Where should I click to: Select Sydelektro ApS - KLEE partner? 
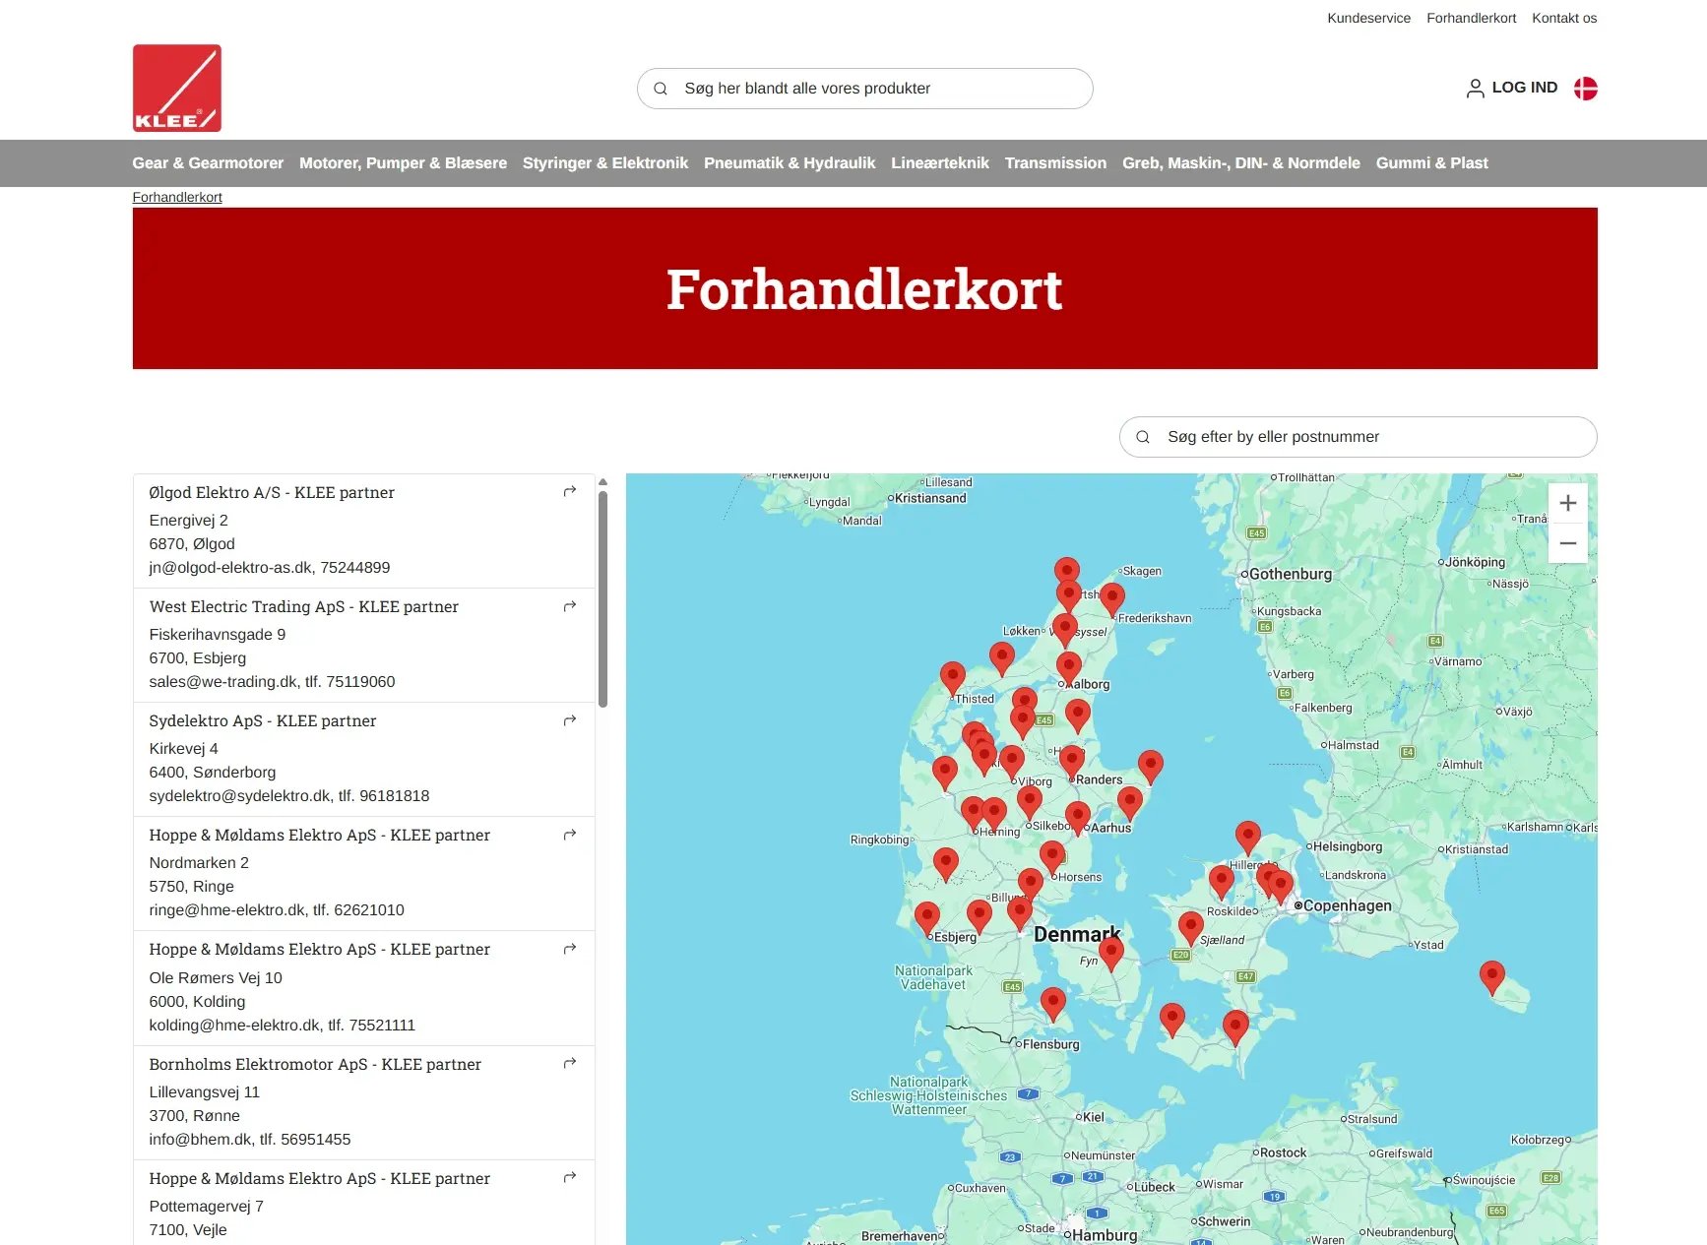263,720
